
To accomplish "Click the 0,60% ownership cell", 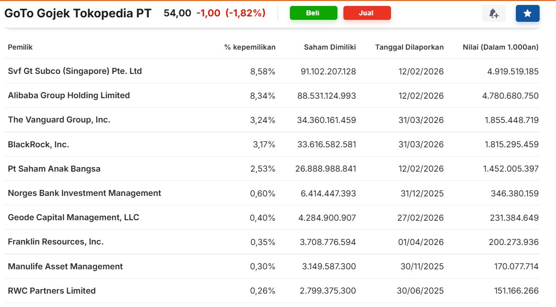I will pyautogui.click(x=263, y=193).
